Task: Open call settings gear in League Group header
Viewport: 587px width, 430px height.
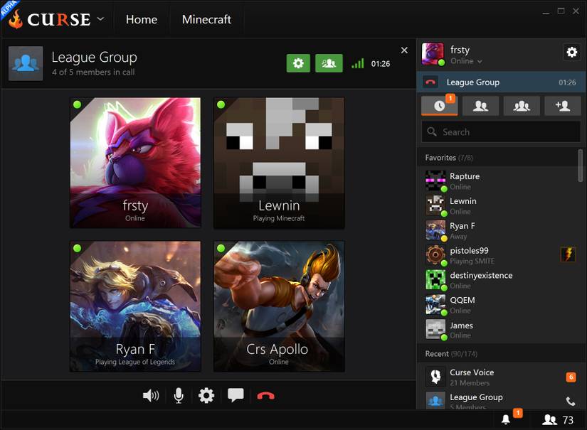Action: 298,63
